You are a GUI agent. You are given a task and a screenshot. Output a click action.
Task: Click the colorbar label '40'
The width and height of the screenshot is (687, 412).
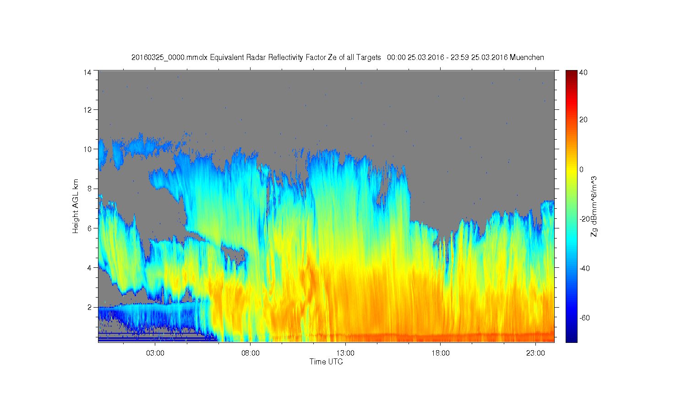point(583,72)
